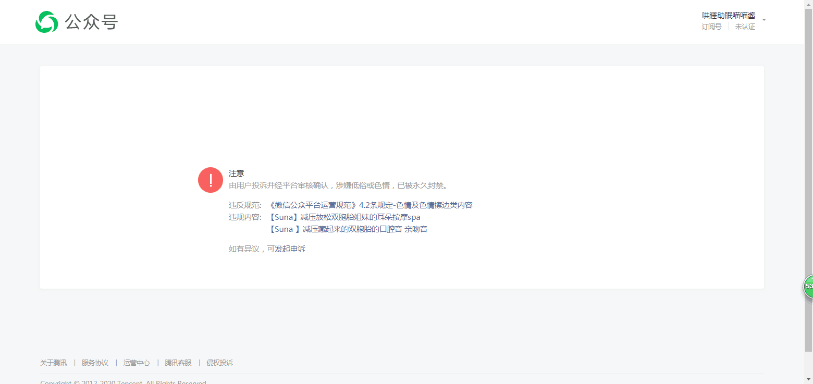Open 腾讯客服 footer link
813x384 pixels.
point(178,363)
